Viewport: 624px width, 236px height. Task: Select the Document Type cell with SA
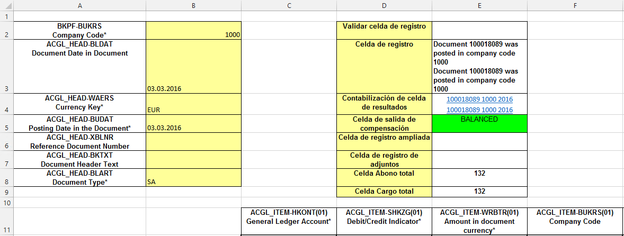[x=193, y=177]
